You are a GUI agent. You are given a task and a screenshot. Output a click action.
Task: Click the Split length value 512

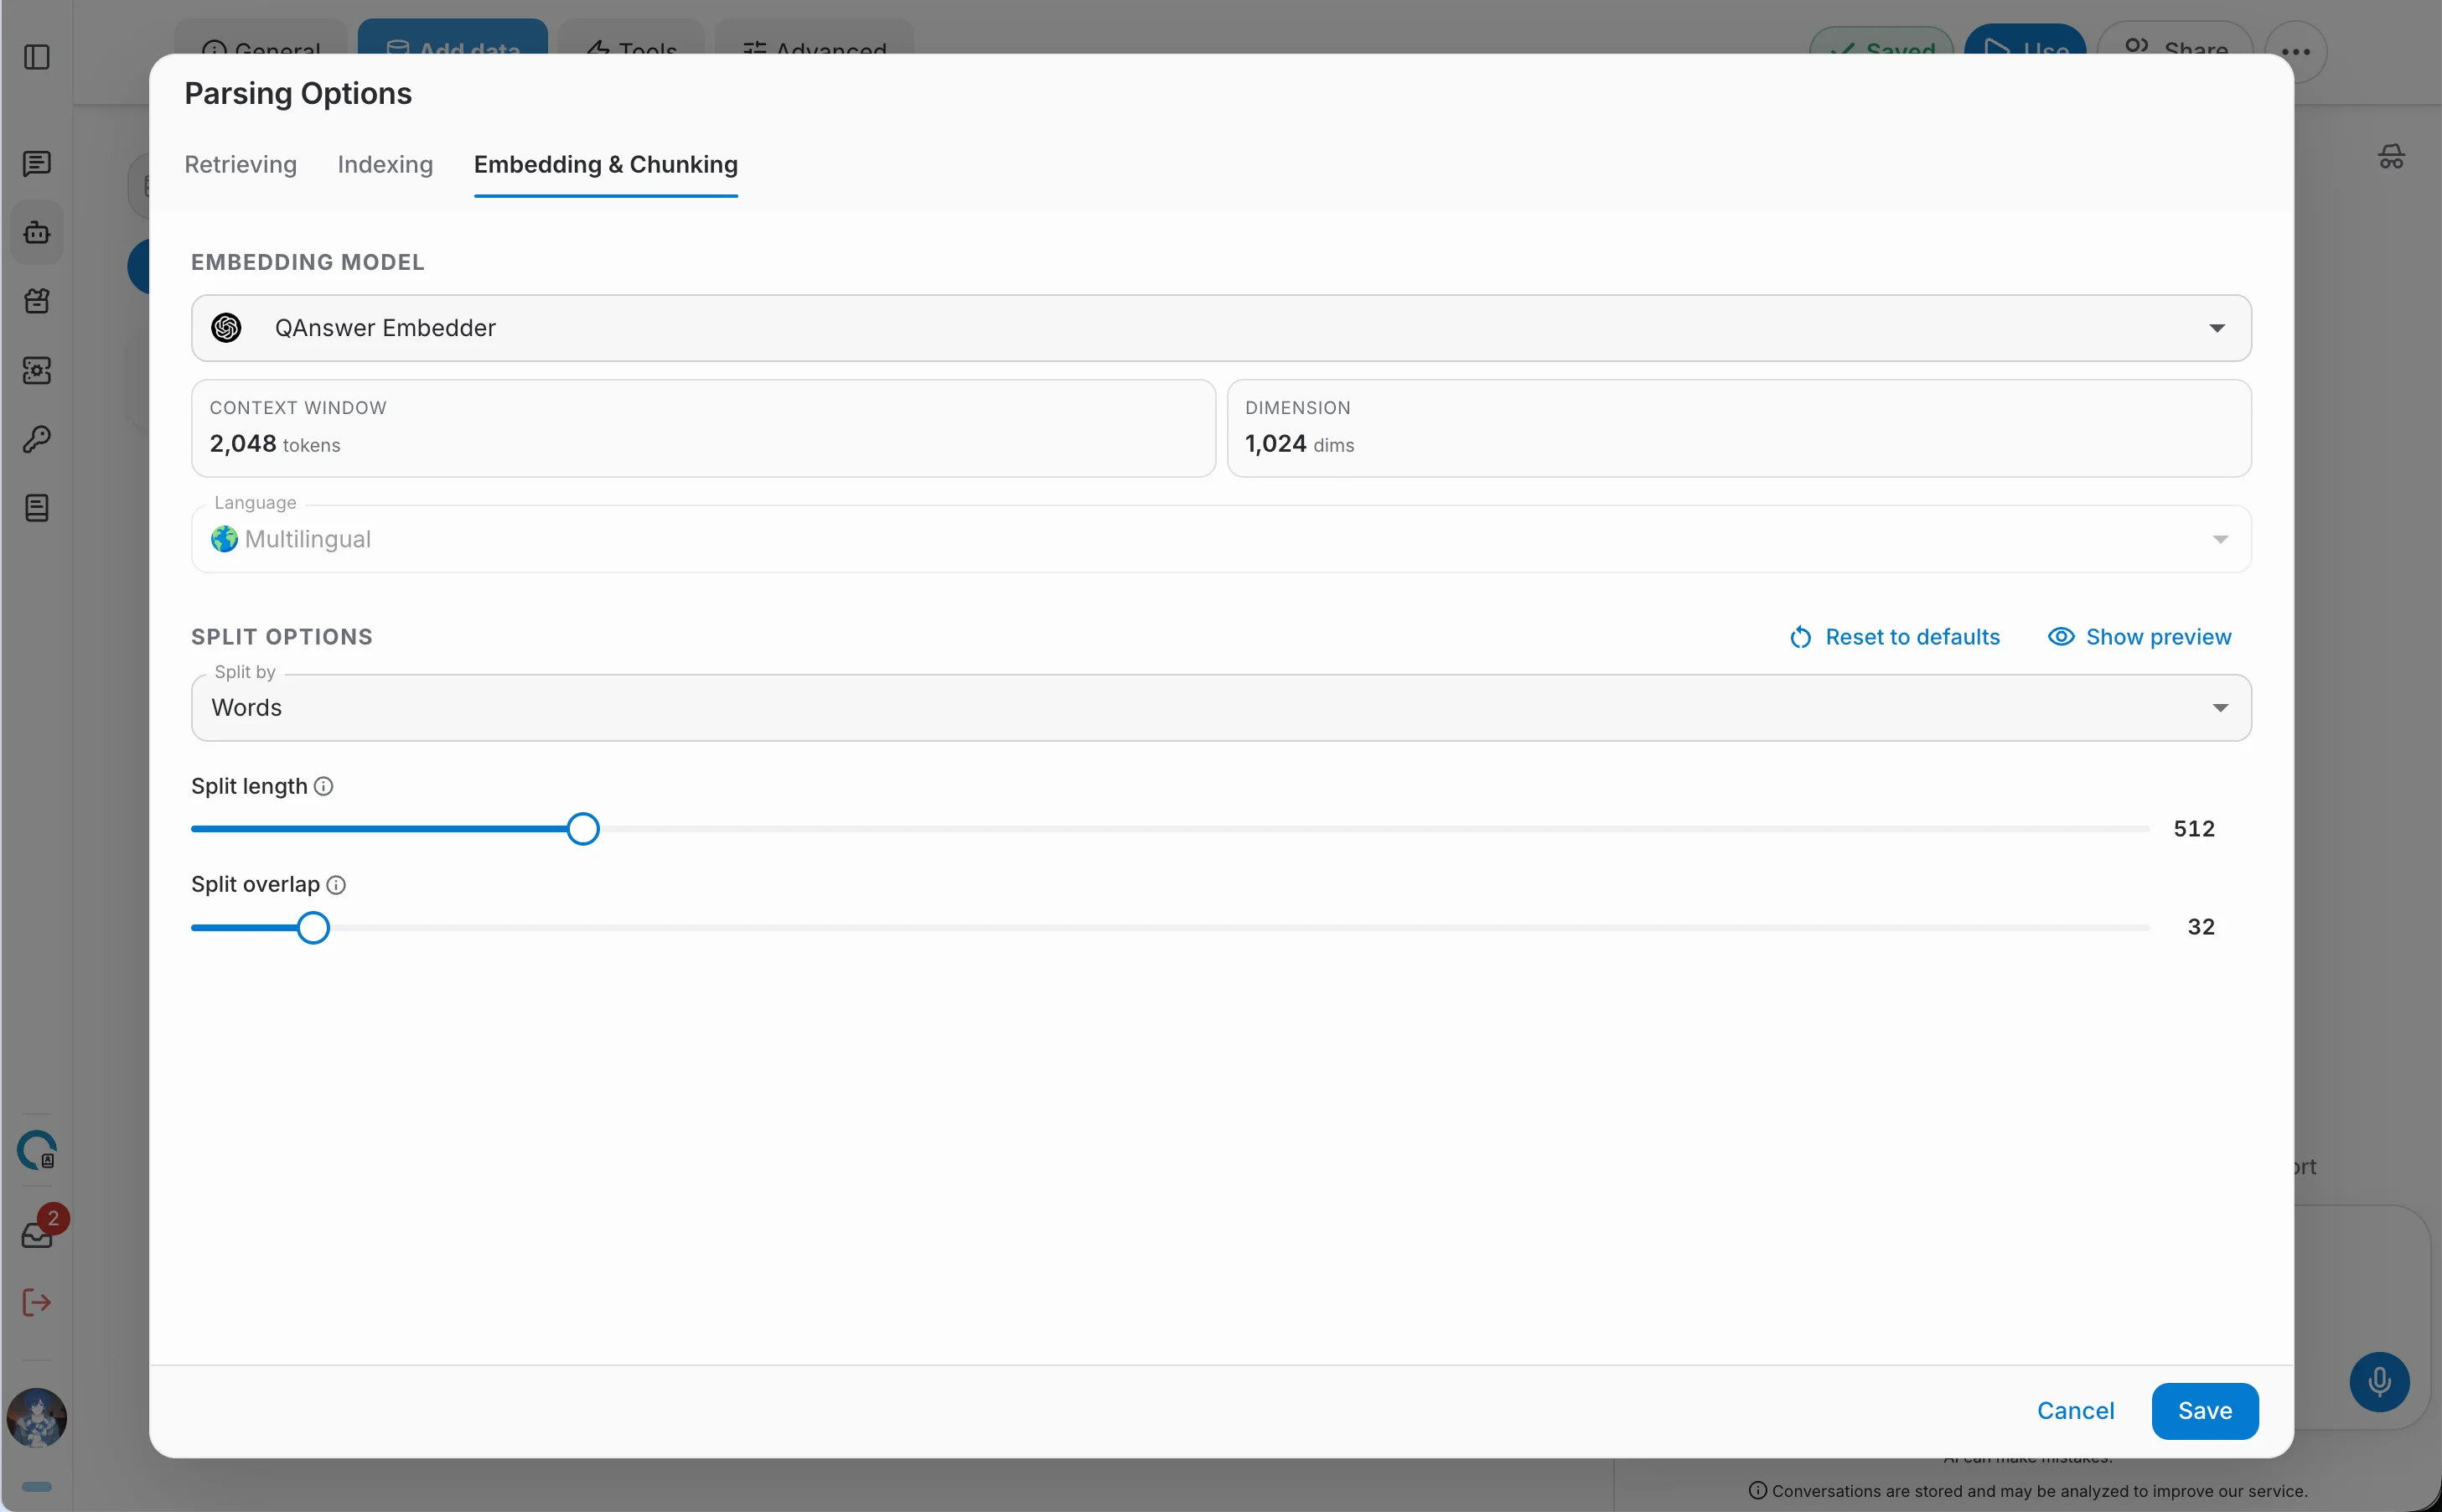(2194, 829)
